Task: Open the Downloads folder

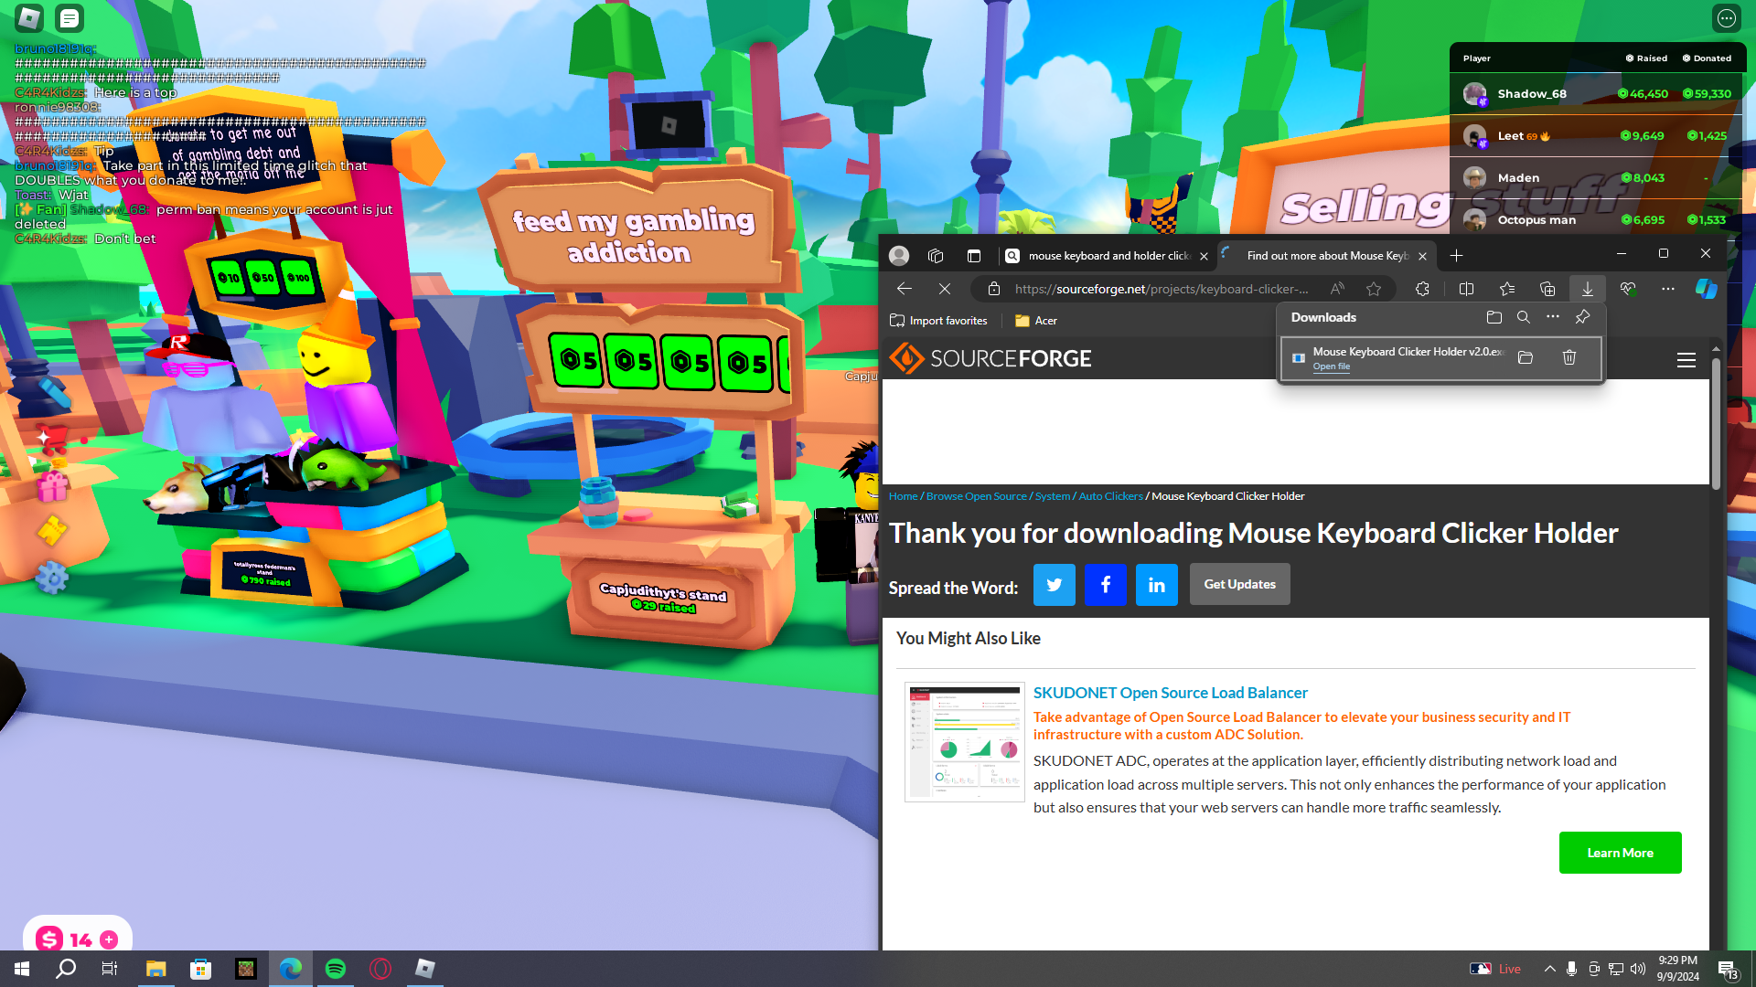Action: tap(1494, 317)
